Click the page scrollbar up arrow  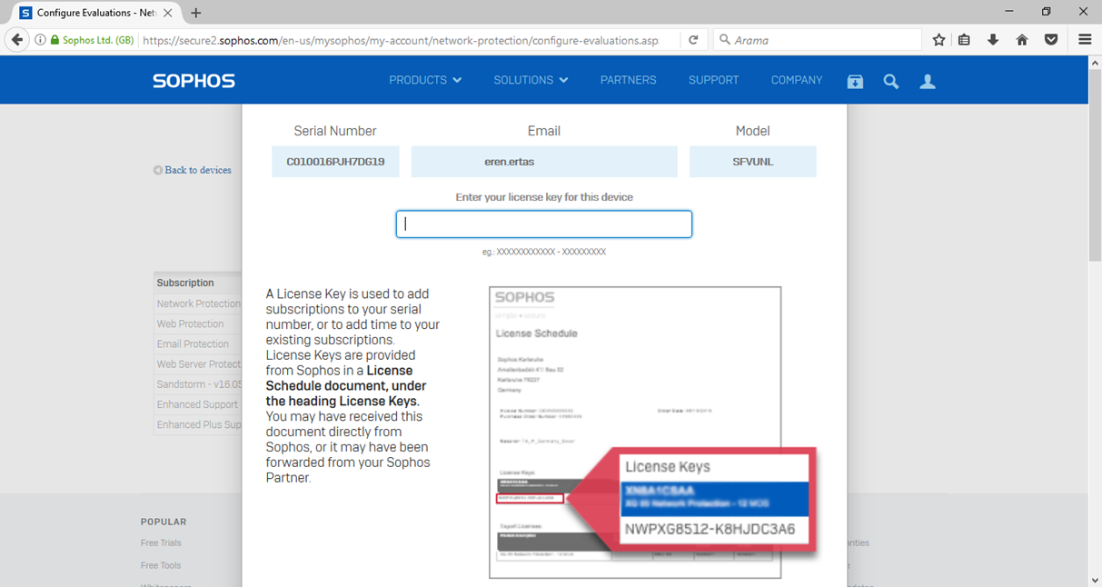point(1094,63)
